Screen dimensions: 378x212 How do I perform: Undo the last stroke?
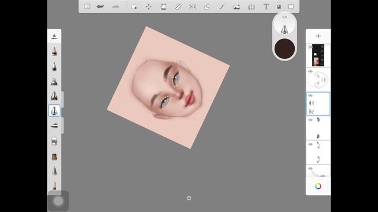100,6
